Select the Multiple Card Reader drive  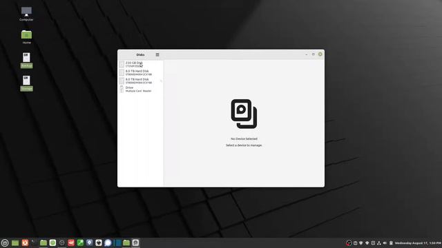[x=141, y=89]
